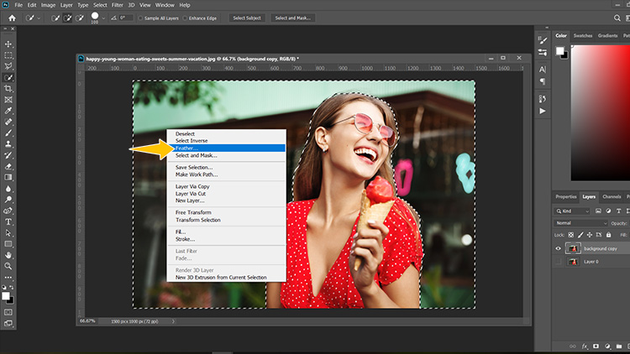
Task: Select the Frame tool
Action: point(8,100)
